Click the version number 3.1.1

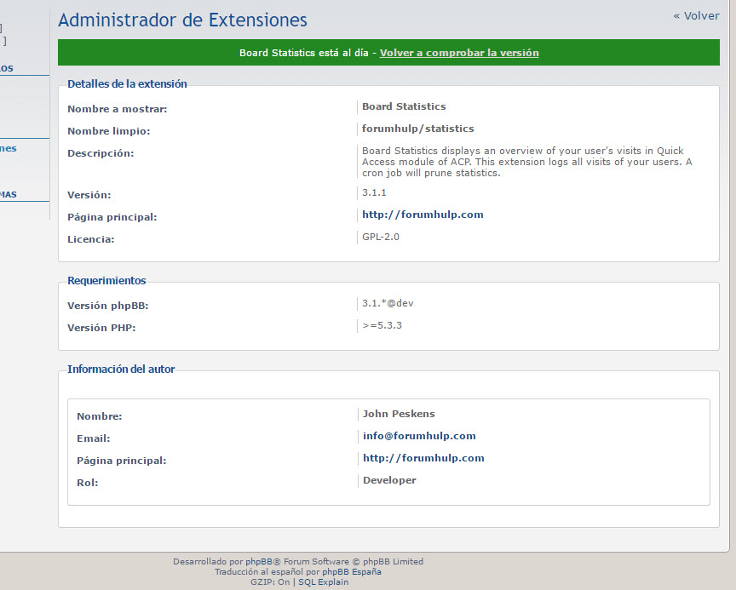tap(374, 192)
